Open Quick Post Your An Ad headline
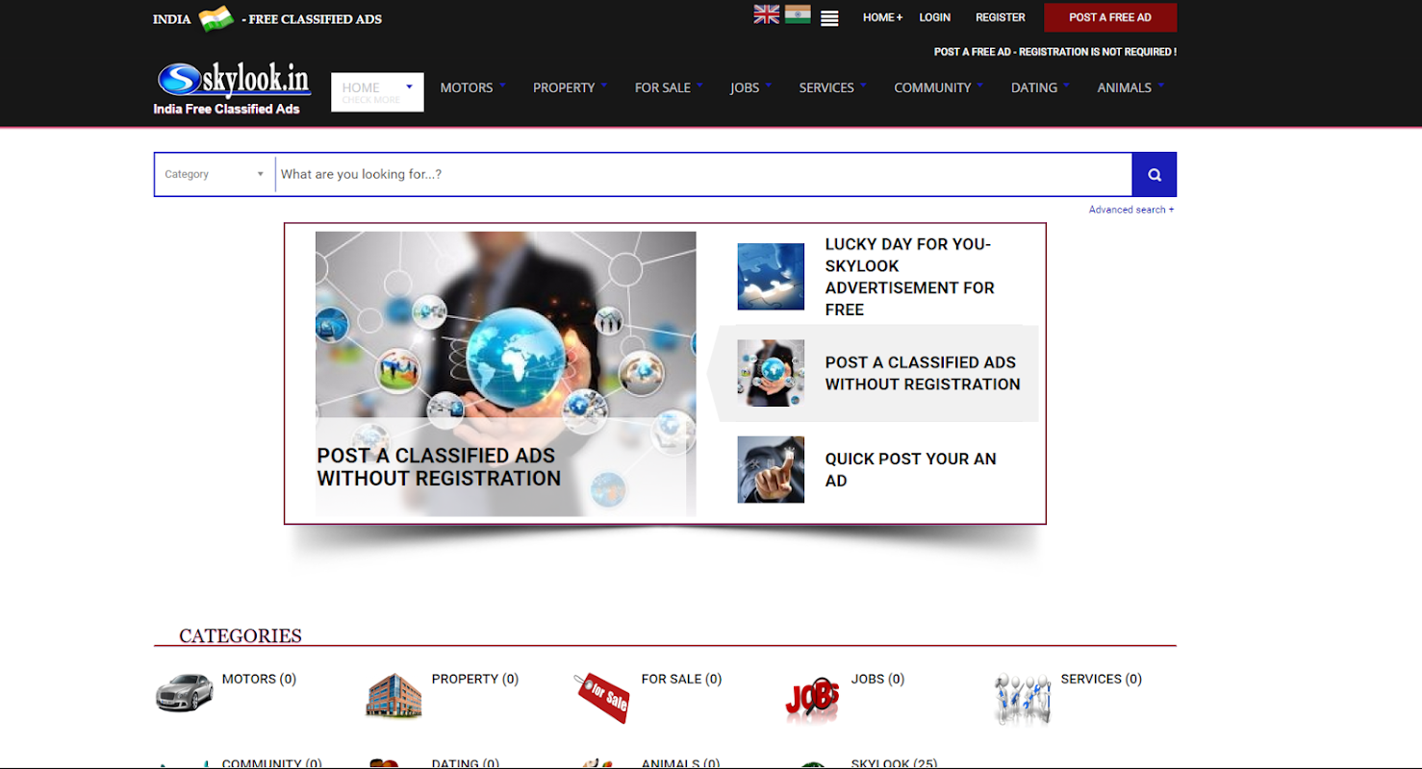The image size is (1422, 769). pyautogui.click(x=910, y=469)
